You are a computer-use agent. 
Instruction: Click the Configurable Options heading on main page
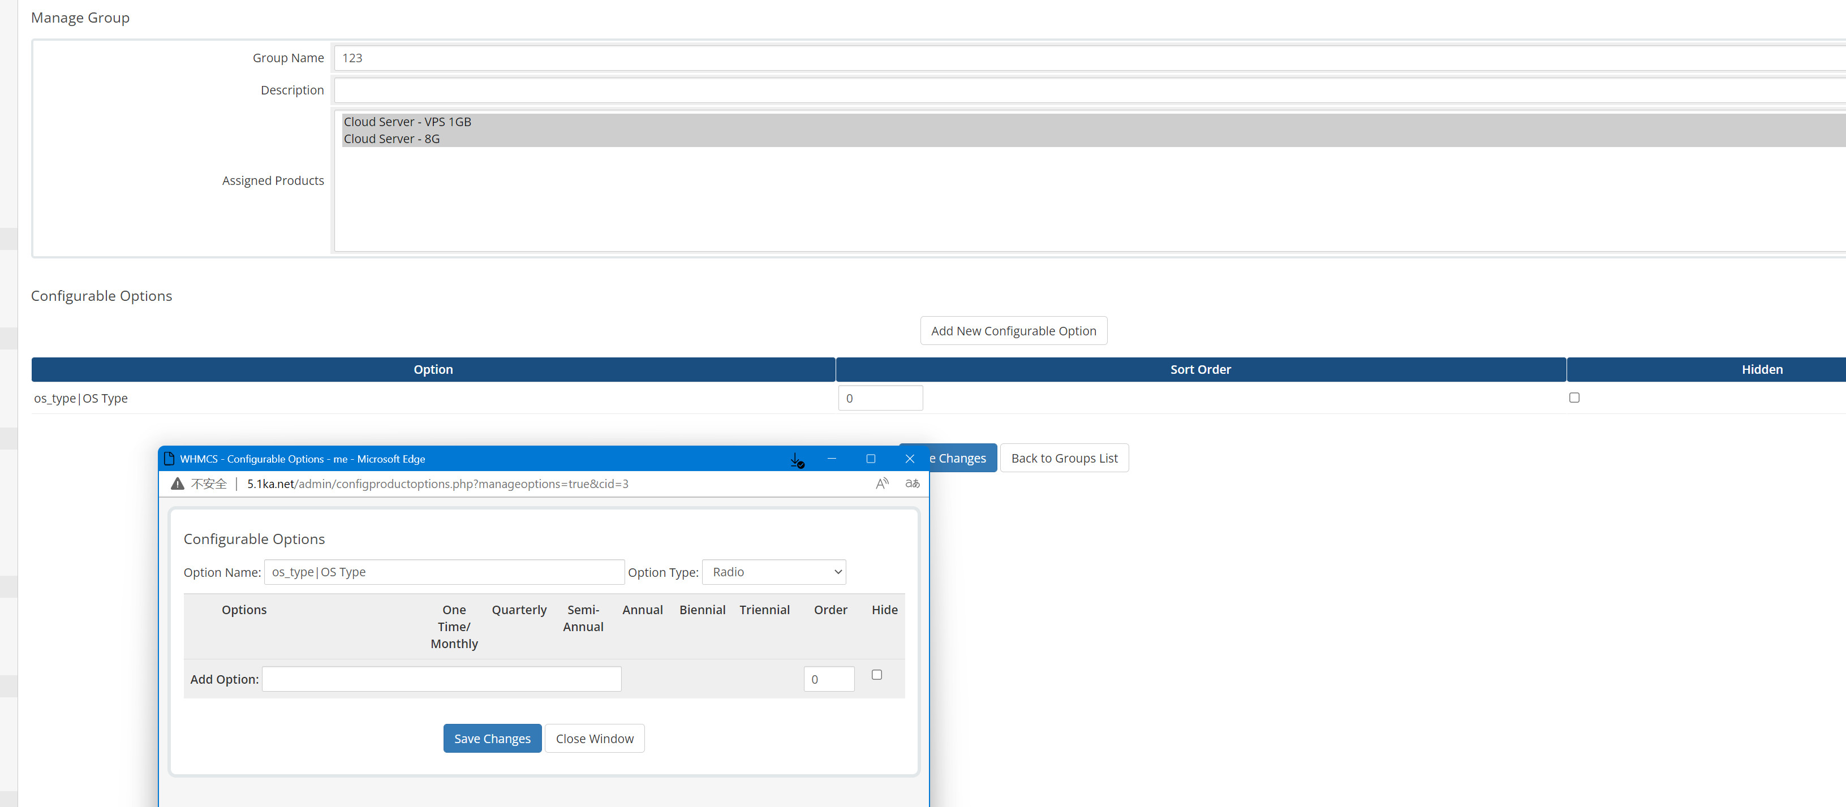pos(102,296)
